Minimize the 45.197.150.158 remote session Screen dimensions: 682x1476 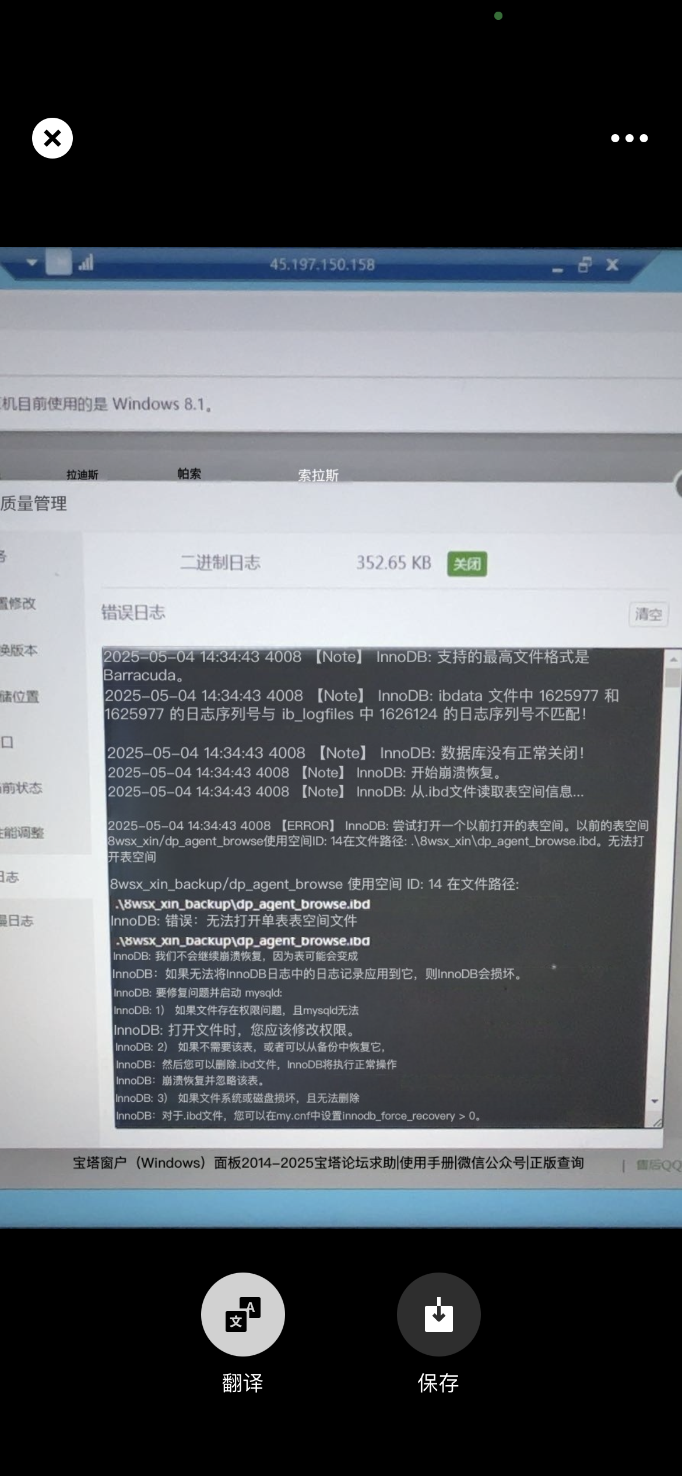click(558, 269)
